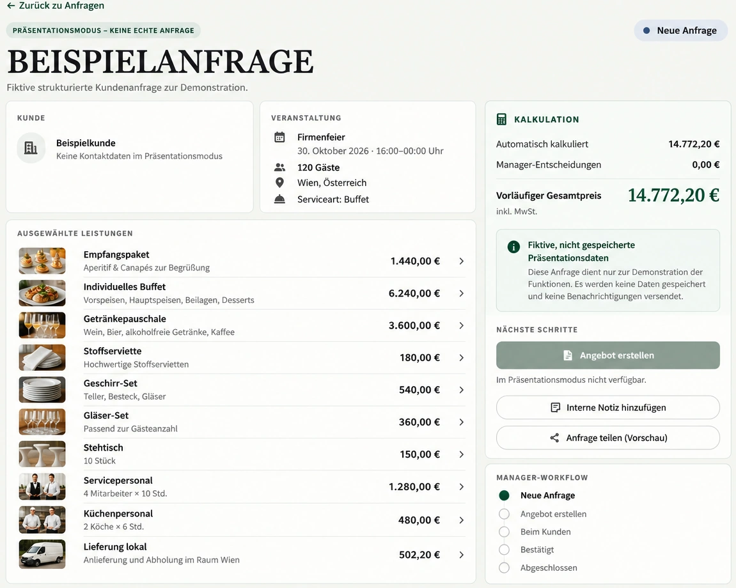Click the date 30. Oktober 2026 line
Image resolution: width=736 pixels, height=588 pixels.
point(370,151)
